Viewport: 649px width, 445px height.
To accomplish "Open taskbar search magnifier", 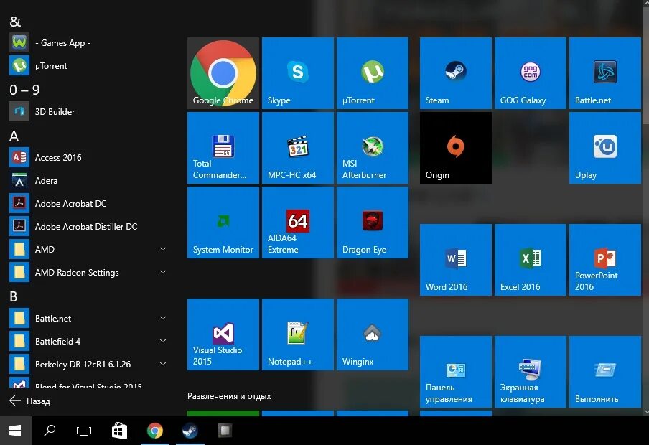I will click(50, 431).
